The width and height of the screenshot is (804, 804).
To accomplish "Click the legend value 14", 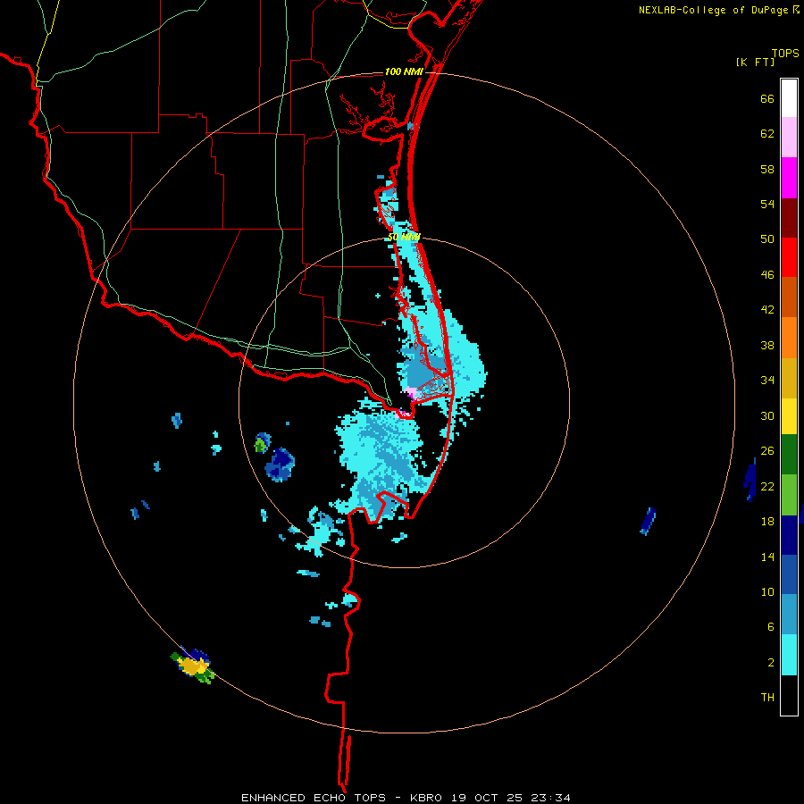I will tap(767, 557).
